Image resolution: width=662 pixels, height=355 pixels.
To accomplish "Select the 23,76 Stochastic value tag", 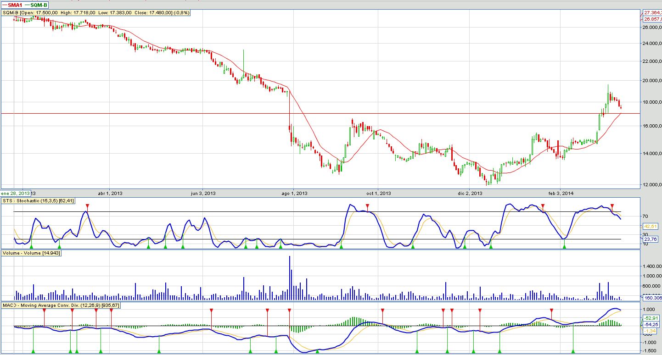I will click(650, 239).
